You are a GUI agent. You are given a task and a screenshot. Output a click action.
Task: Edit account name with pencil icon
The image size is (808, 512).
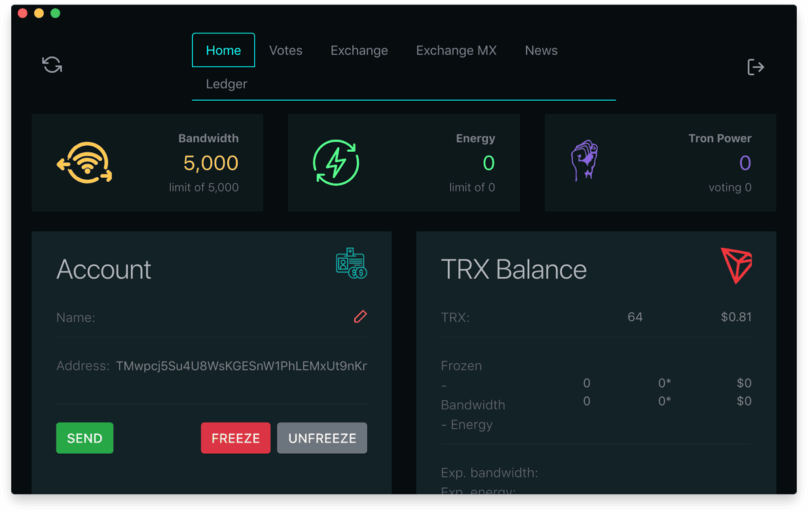coord(360,317)
